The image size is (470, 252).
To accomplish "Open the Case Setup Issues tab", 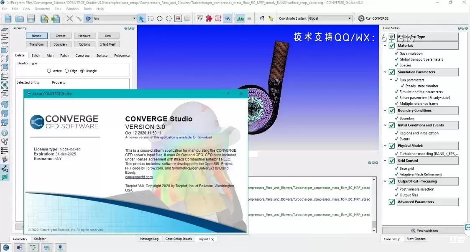I will (179, 239).
